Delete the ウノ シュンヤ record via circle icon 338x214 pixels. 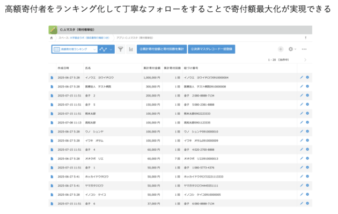point(307,131)
